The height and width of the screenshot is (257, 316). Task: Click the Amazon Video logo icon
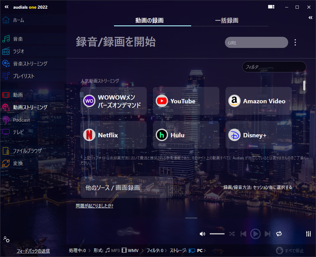click(234, 101)
